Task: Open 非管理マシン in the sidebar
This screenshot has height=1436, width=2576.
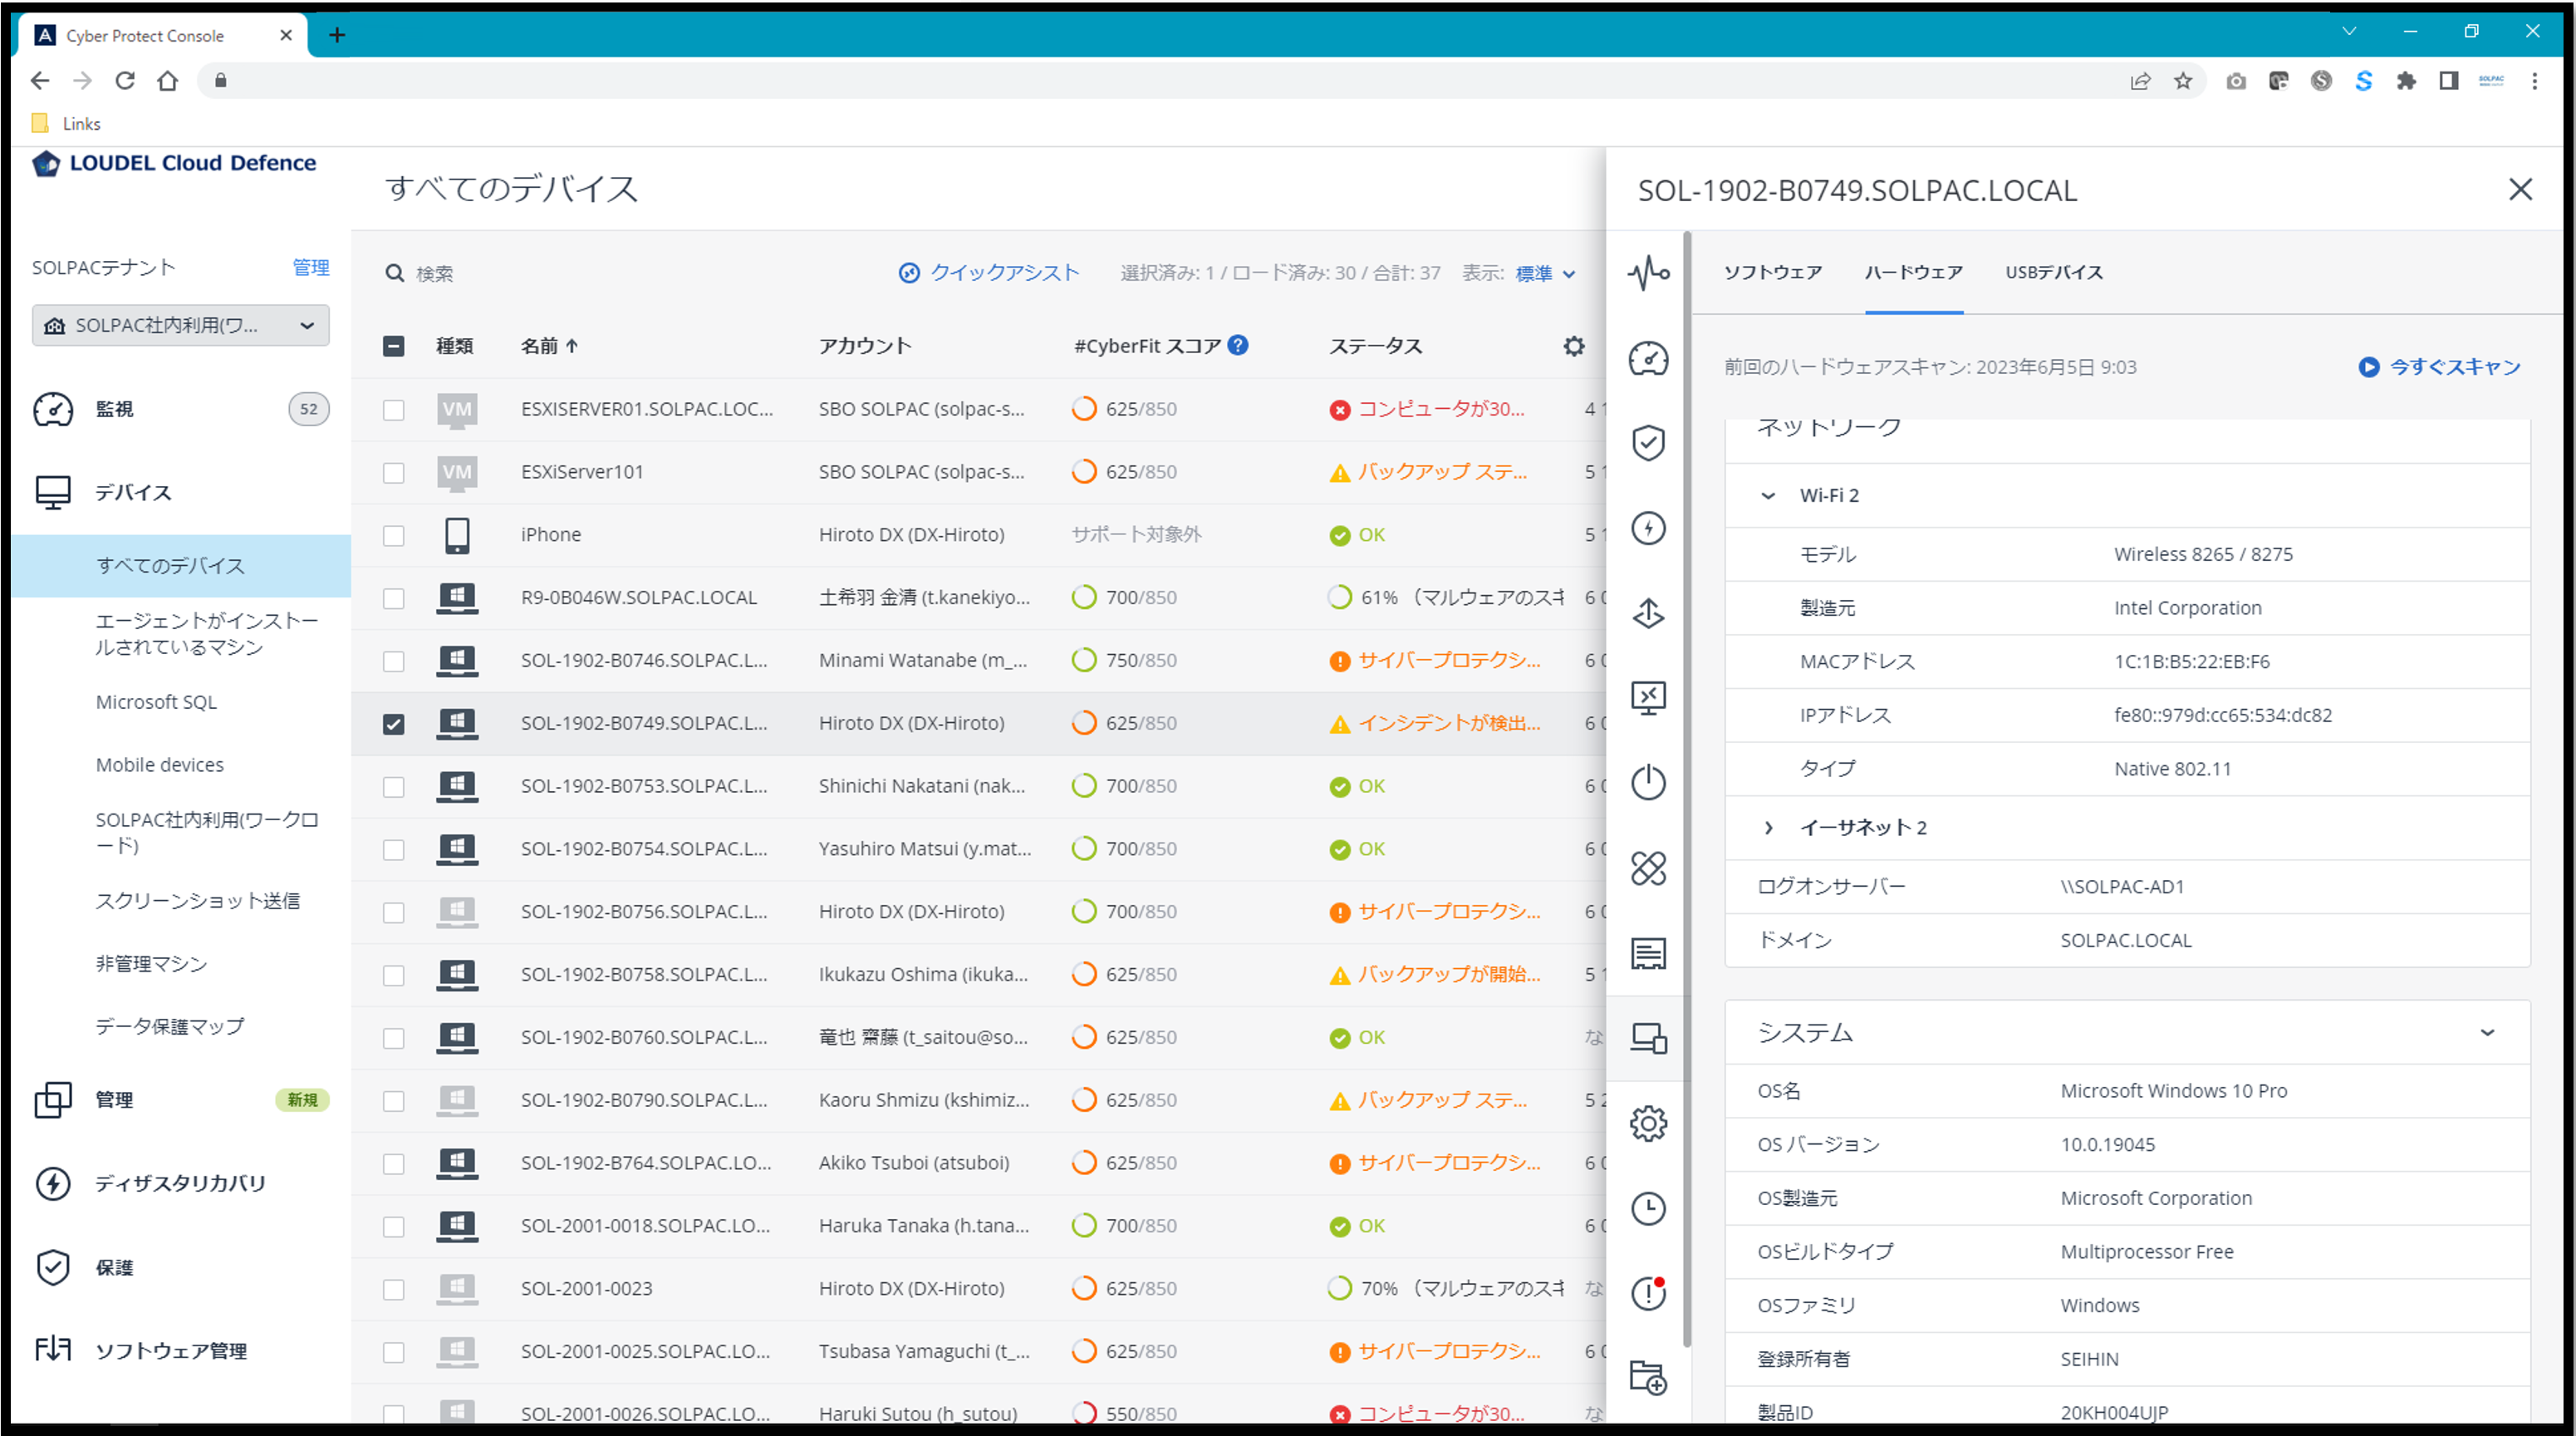Action: 151,964
